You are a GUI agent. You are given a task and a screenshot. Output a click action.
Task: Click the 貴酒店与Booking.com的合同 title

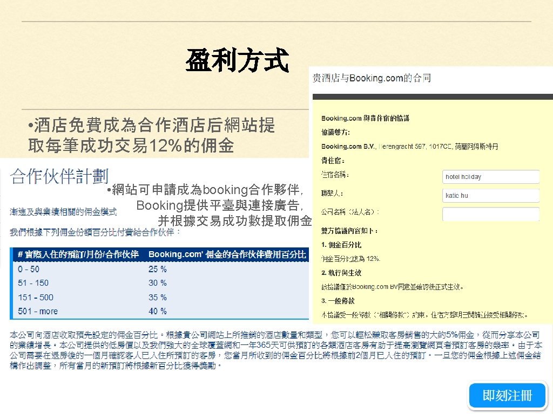click(x=372, y=78)
